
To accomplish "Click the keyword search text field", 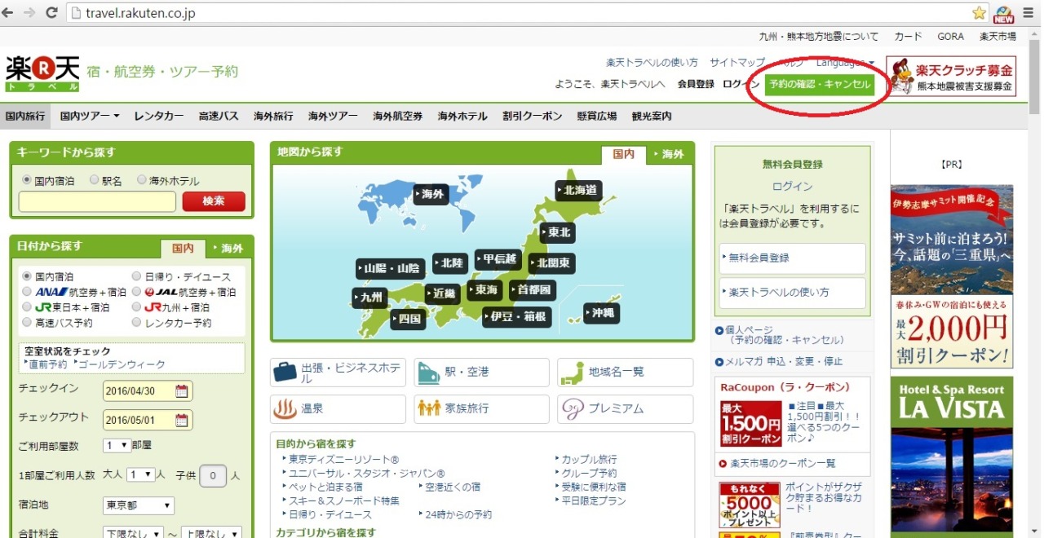I will [x=97, y=201].
